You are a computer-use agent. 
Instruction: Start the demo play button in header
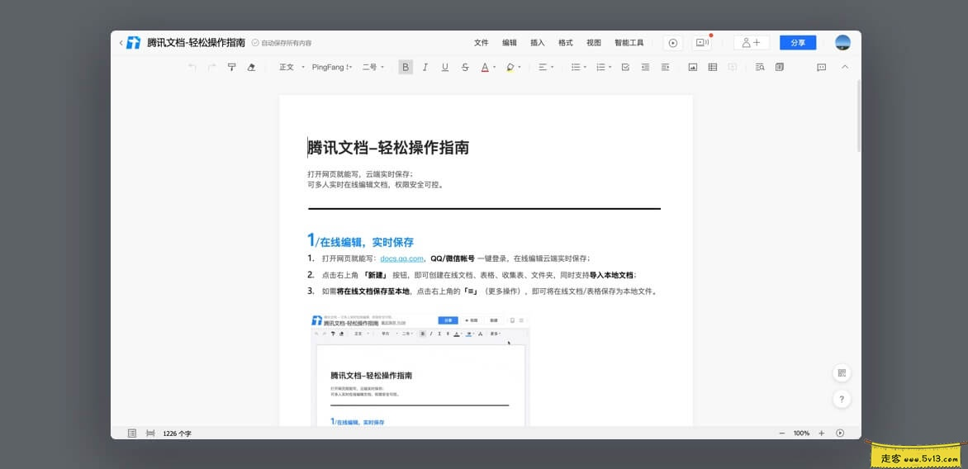[673, 43]
